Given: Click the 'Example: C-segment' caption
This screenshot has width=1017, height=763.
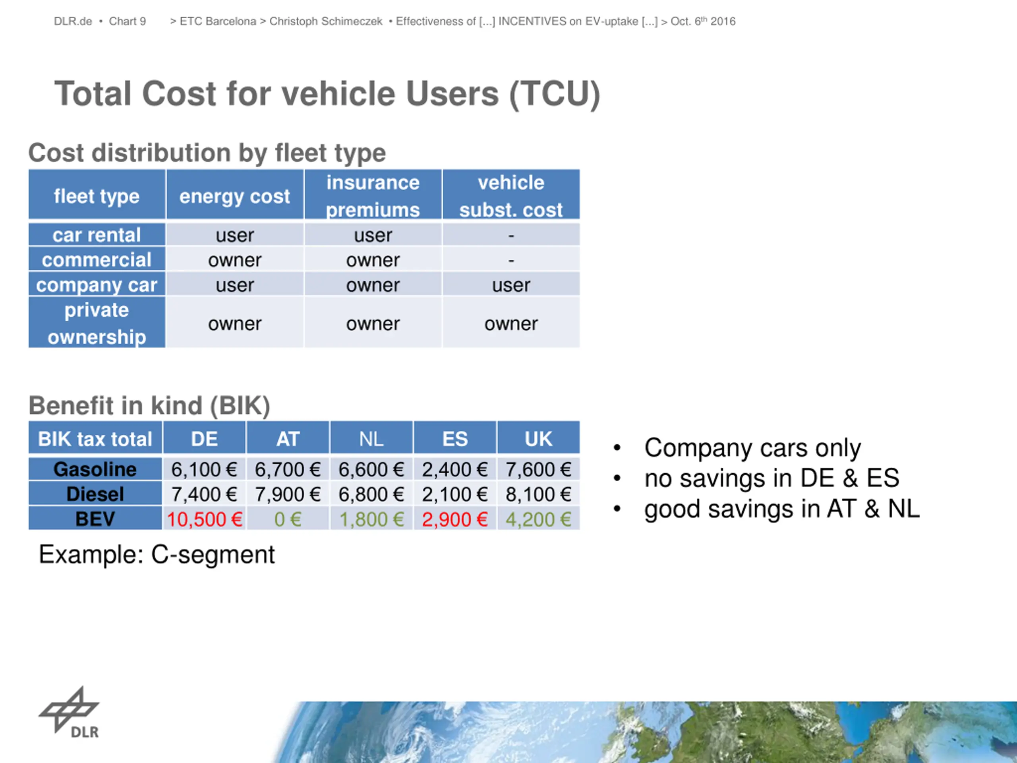Looking at the screenshot, I should pos(157,554).
